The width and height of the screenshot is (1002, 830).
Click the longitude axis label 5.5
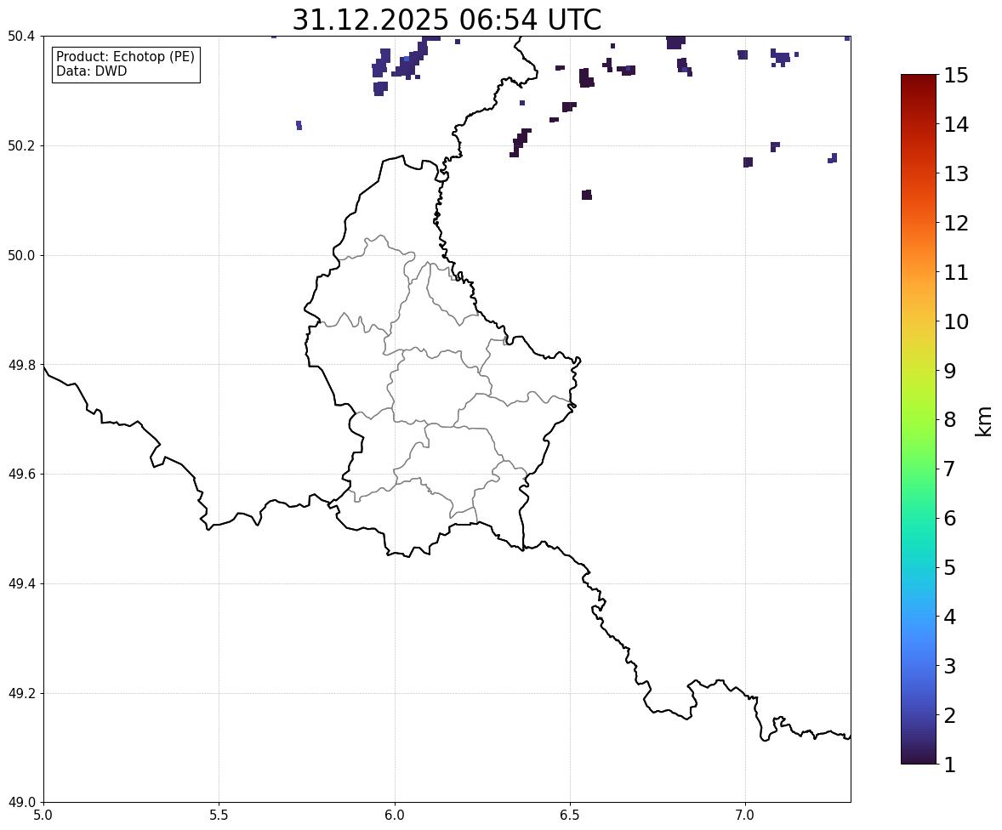tap(219, 816)
